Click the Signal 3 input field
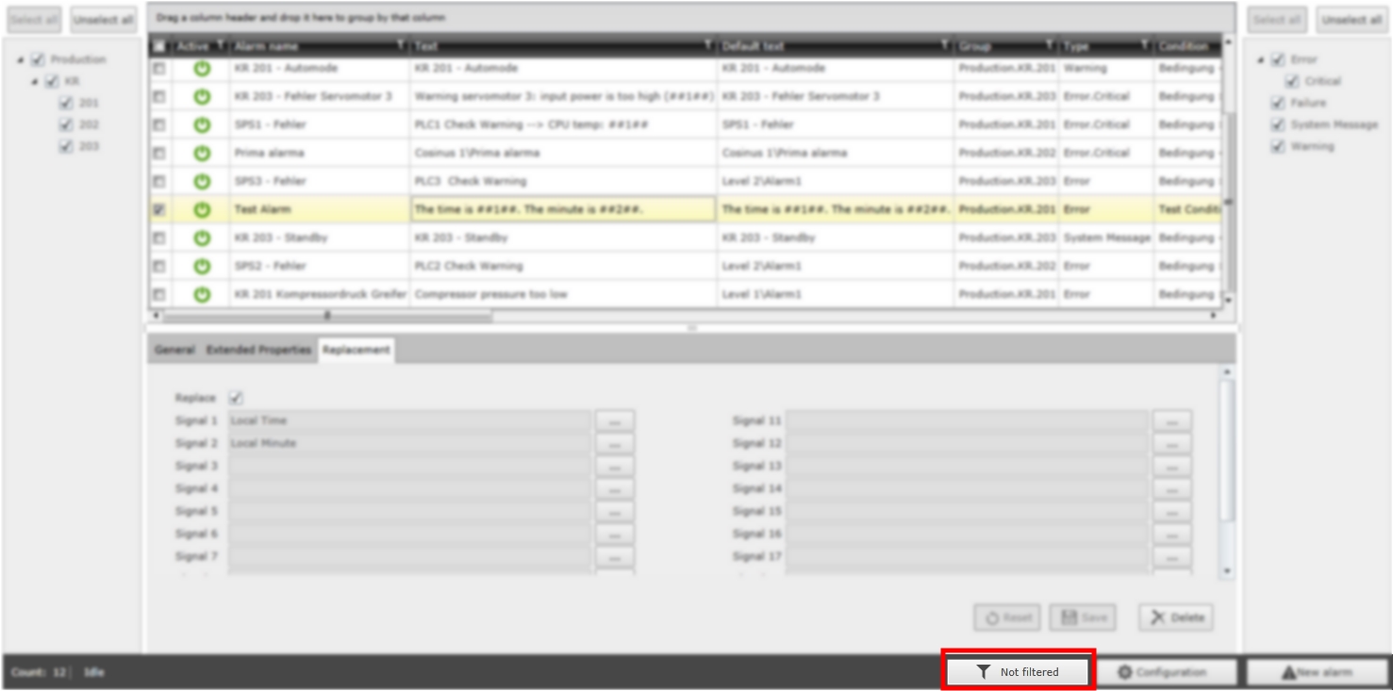Viewport: 1393px width, 691px height. point(408,466)
